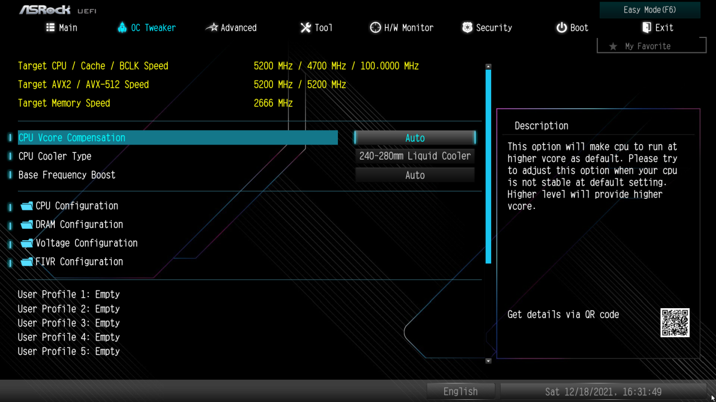716x402 pixels.
Task: Click the Advanced star icon
Action: pos(212,27)
